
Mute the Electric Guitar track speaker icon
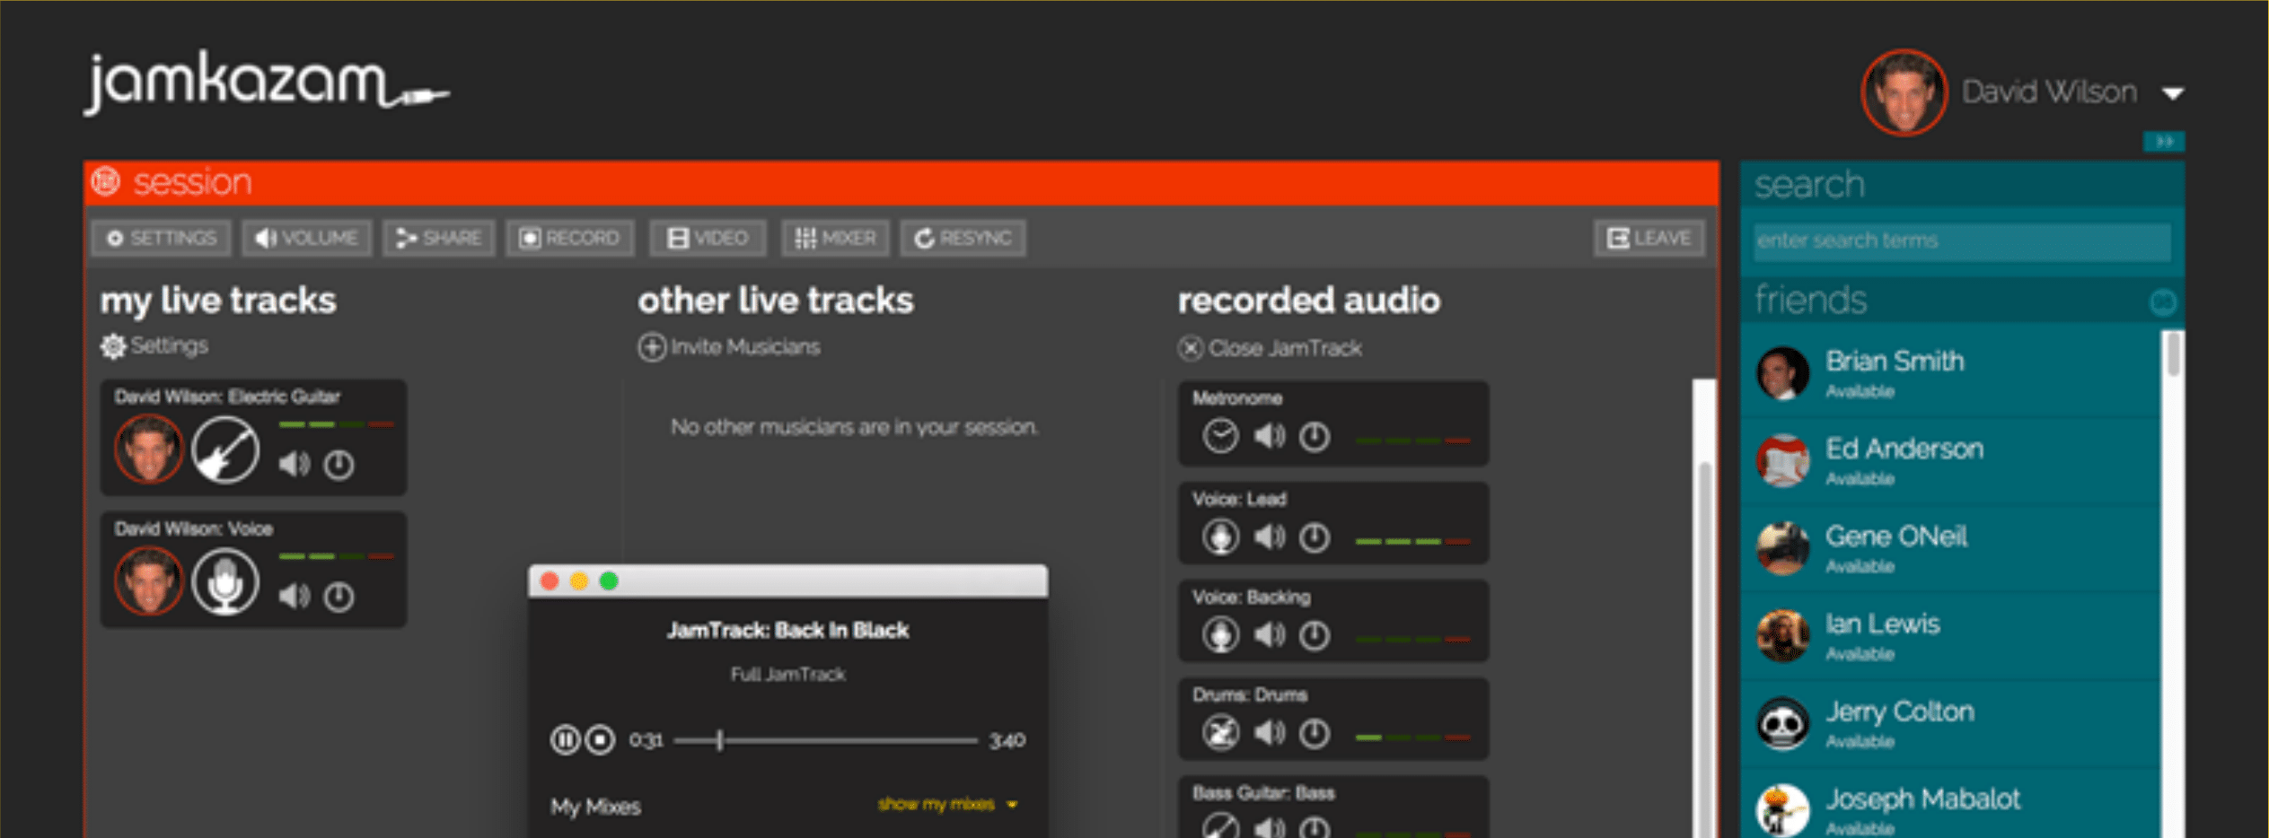tap(295, 465)
